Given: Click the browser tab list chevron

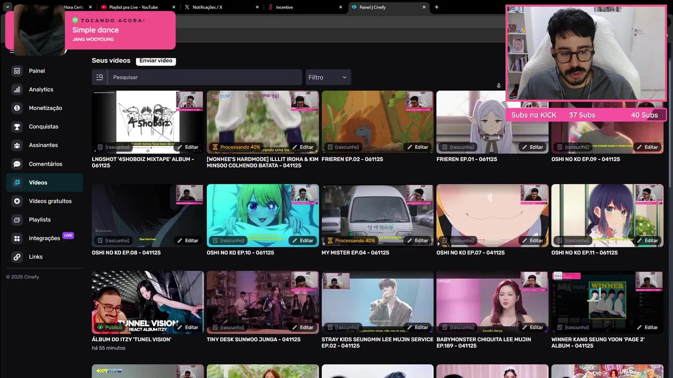Looking at the screenshot, I should click(x=7, y=7).
